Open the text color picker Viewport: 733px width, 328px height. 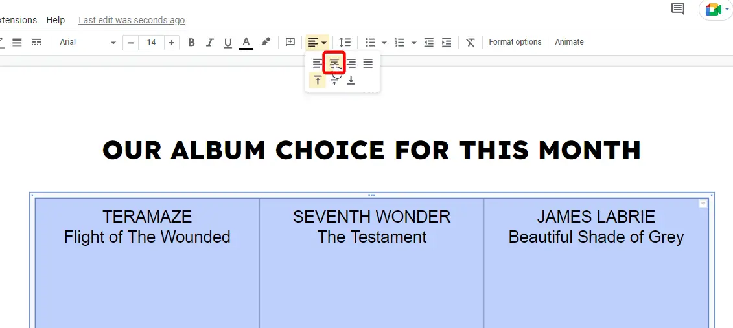pos(246,43)
